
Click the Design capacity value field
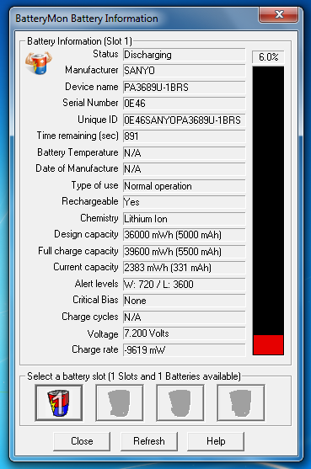(x=184, y=235)
